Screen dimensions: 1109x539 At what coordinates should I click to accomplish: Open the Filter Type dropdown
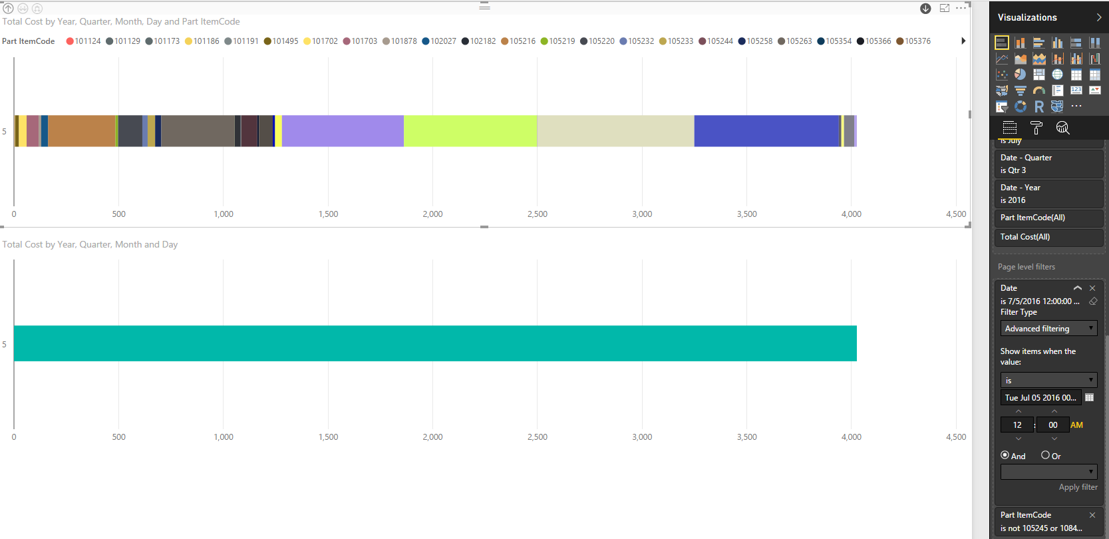coord(1048,329)
